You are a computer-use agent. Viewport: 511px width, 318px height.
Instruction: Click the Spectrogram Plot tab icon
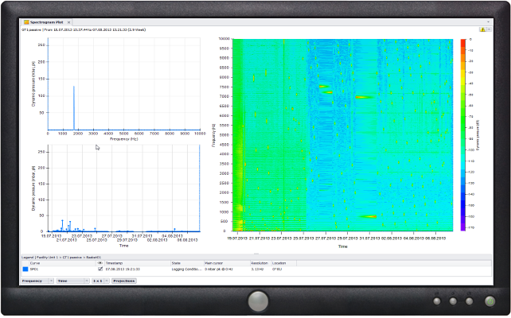pyautogui.click(x=26, y=22)
